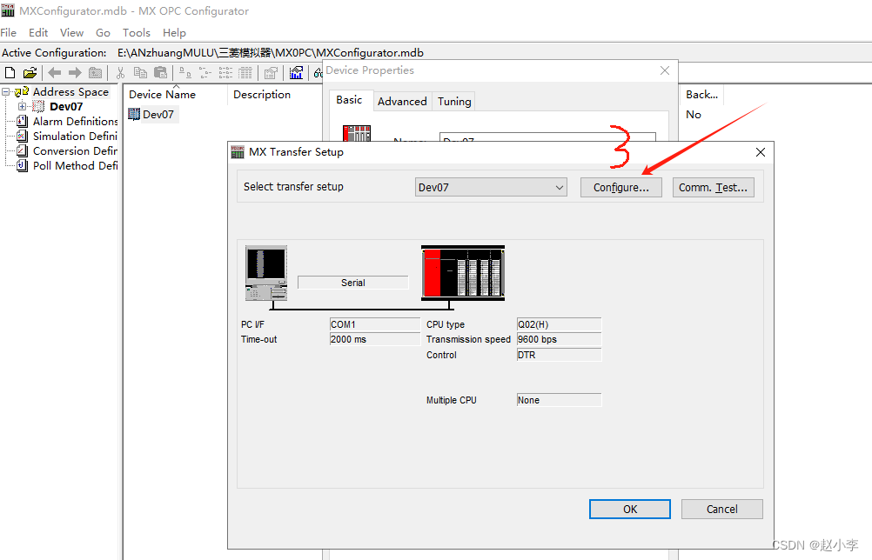Click the CPU type Q02(H) field
This screenshot has width=872, height=560.
pos(559,324)
